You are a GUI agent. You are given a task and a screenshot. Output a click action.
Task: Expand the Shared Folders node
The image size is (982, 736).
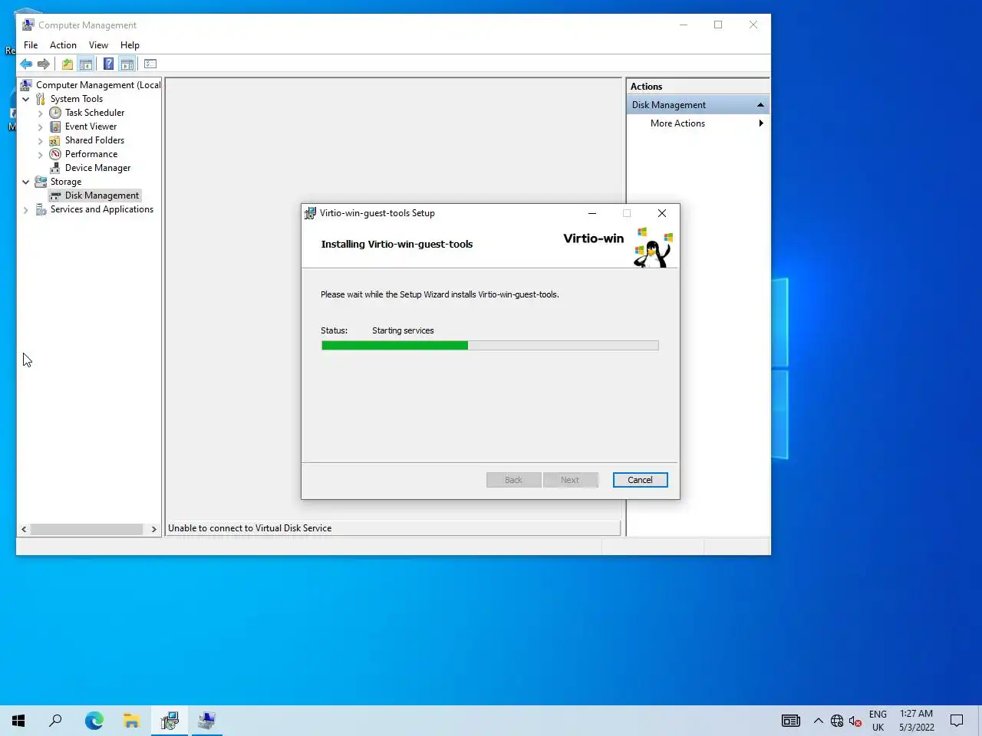41,140
